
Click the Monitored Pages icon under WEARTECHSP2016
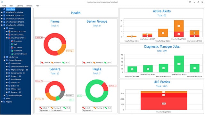12,54
